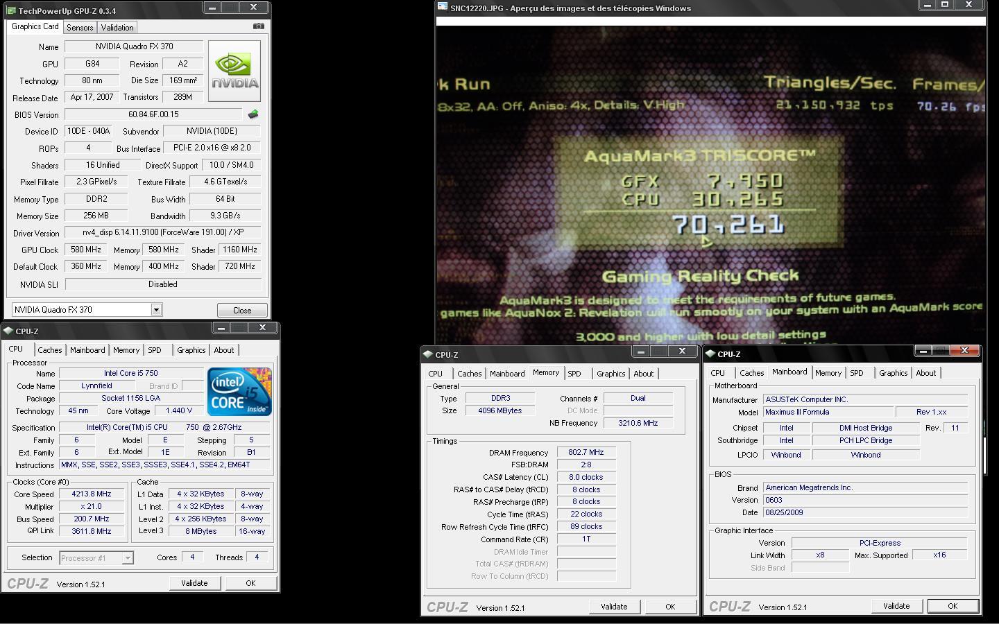The width and height of the screenshot is (999, 624).
Task: Click the image viewer title bar icon
Action: (x=443, y=8)
